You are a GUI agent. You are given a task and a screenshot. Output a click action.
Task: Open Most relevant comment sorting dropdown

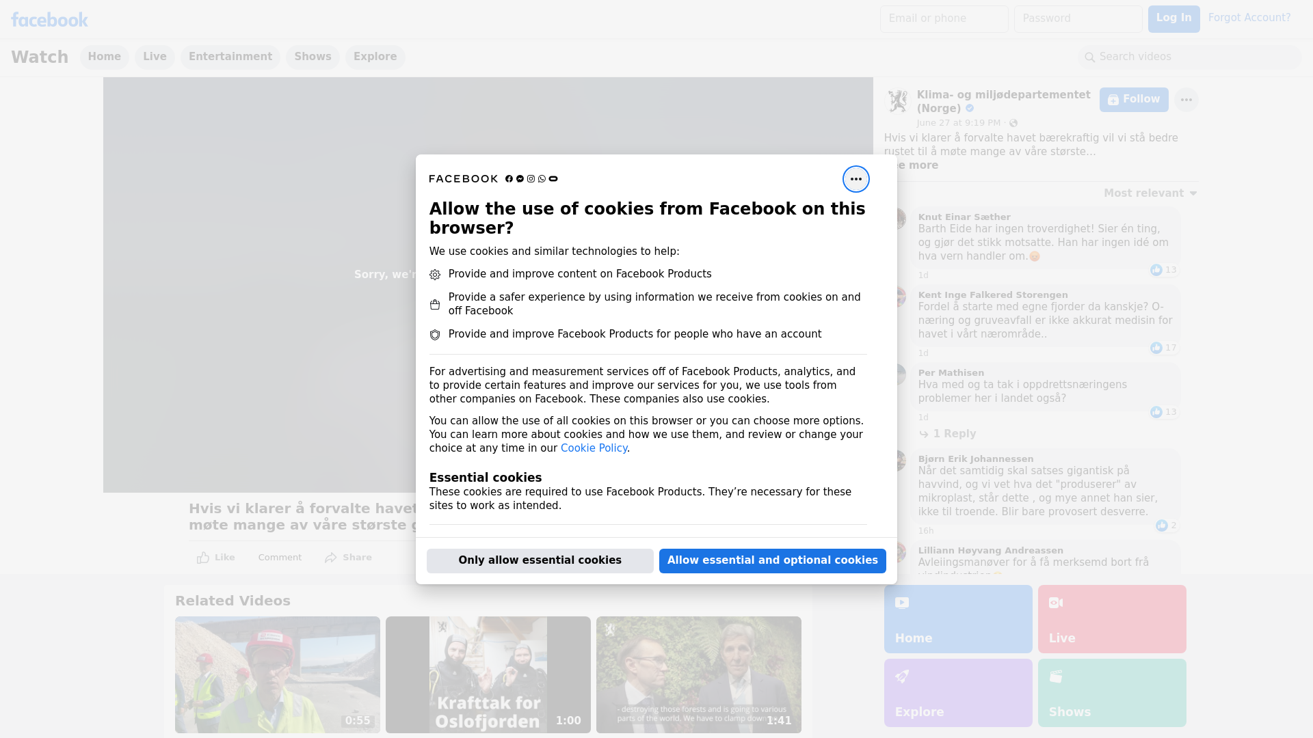pos(1150,193)
